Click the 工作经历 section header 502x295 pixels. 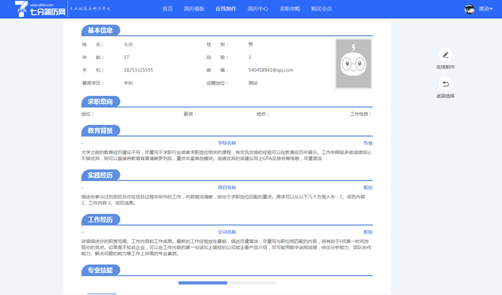click(x=100, y=220)
